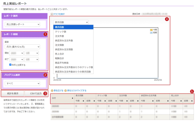196x122 pixels.
Task: Sort 注文件数 前期 column
Action: click(x=138, y=101)
